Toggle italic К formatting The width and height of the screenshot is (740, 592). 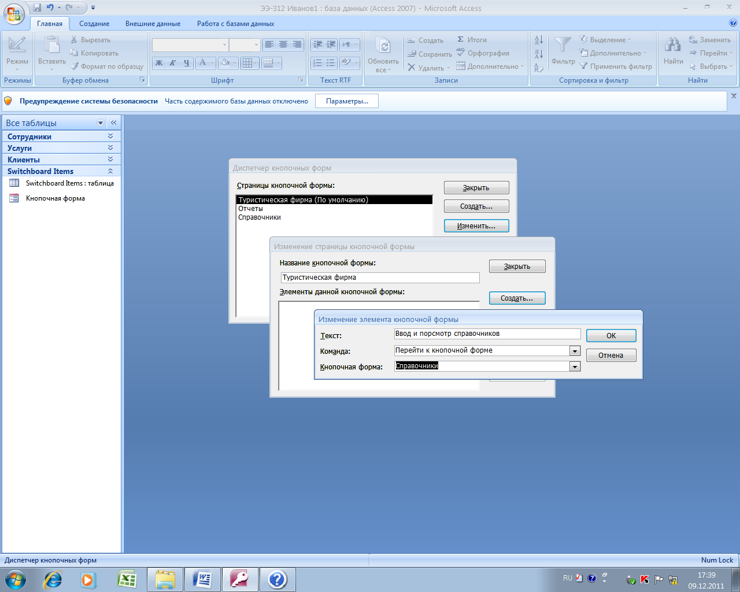[172, 63]
